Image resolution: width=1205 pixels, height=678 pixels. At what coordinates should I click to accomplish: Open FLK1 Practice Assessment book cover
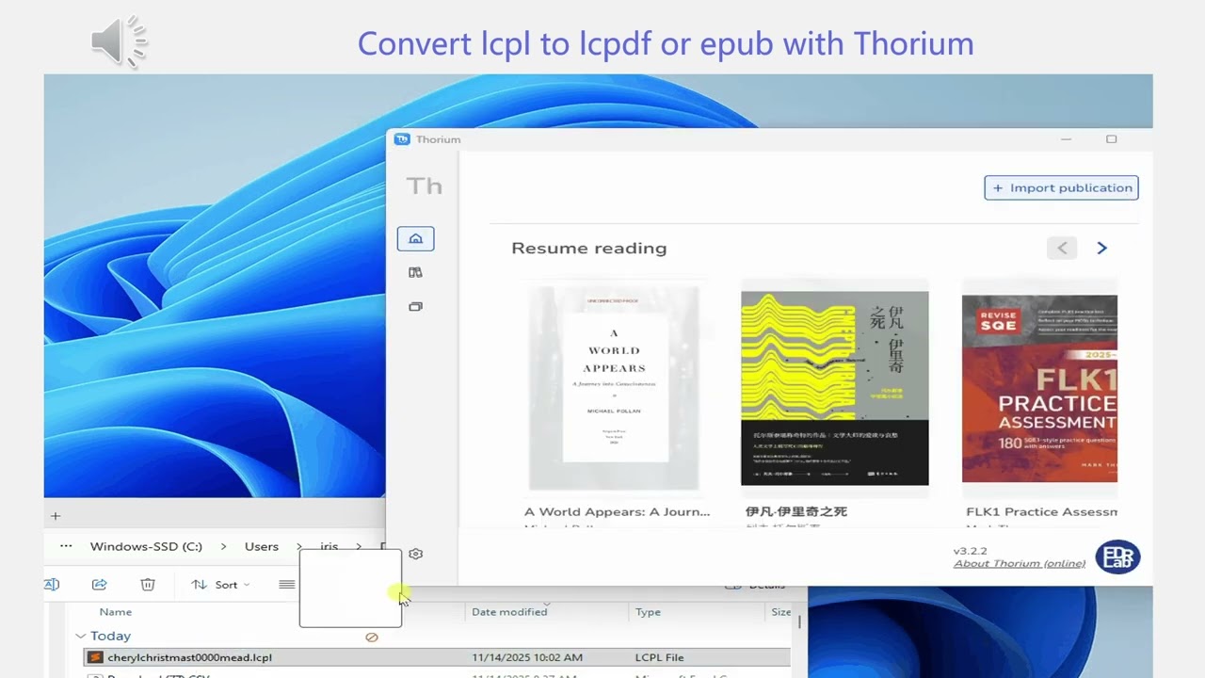tap(1039, 388)
